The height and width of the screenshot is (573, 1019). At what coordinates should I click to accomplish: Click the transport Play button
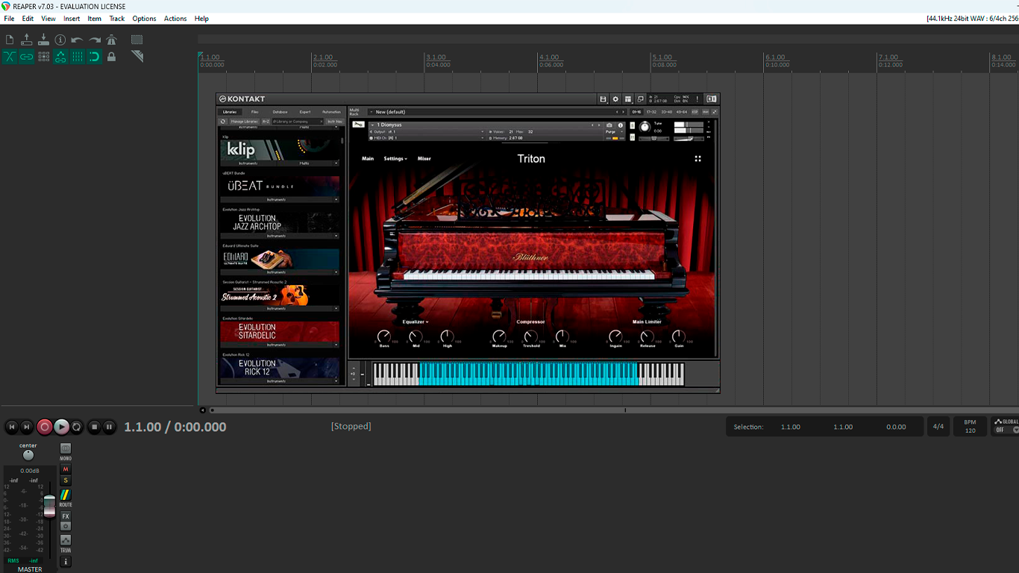(x=61, y=427)
